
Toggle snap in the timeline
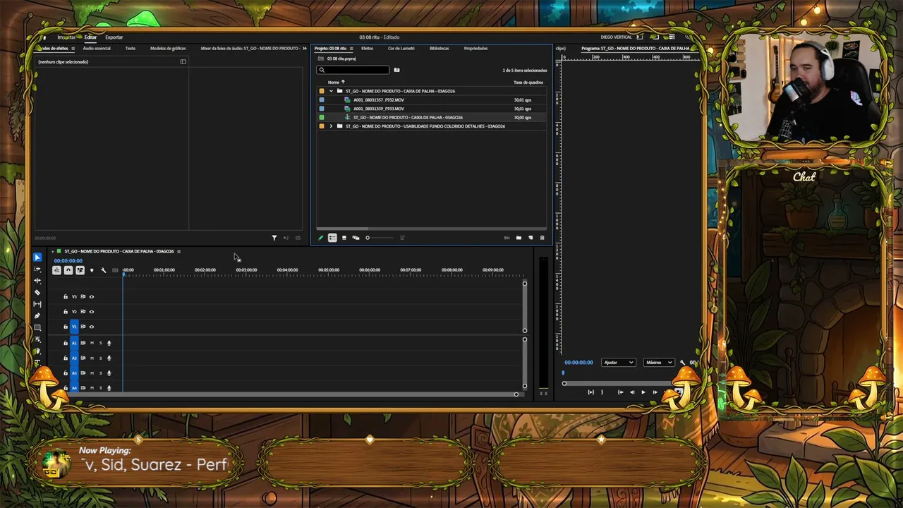tap(68, 270)
